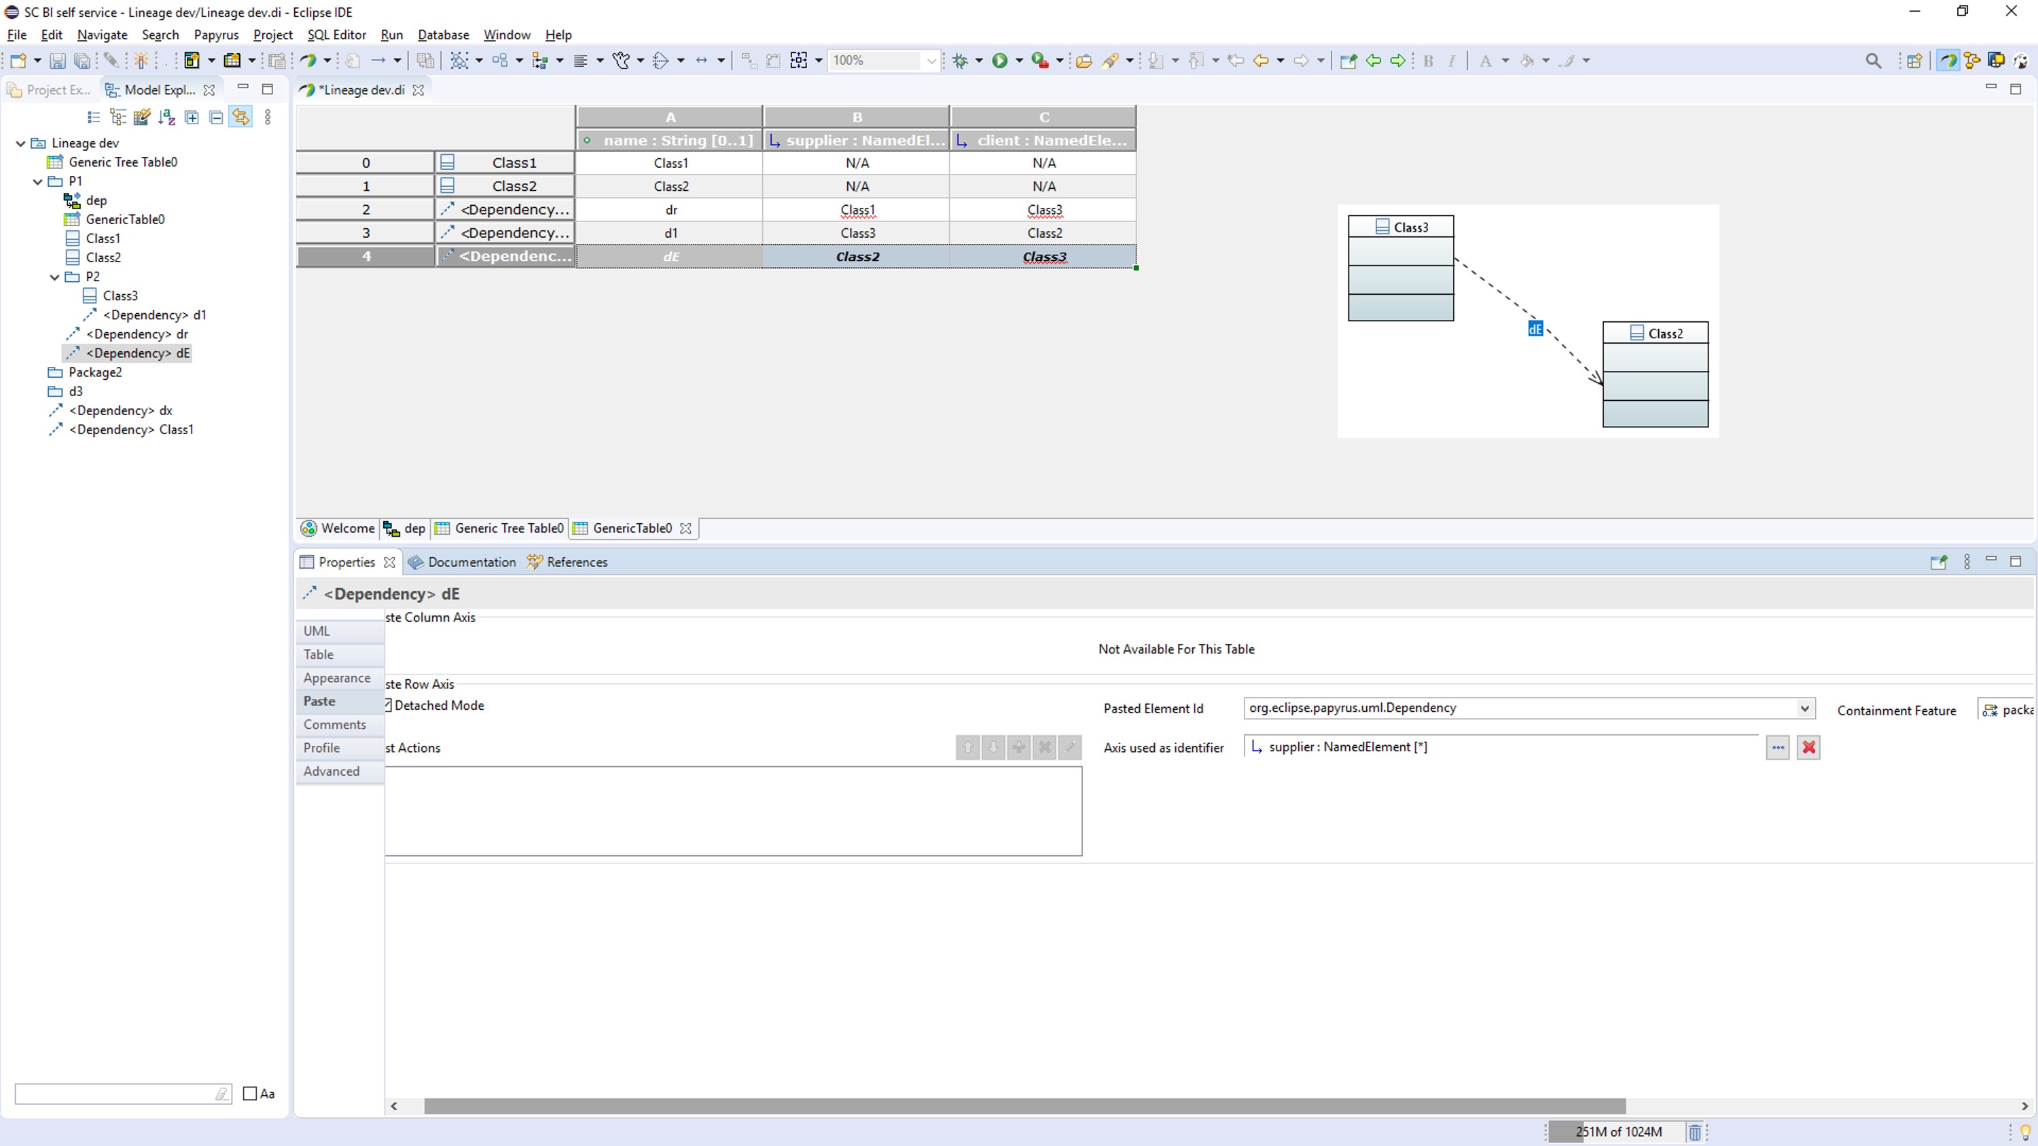2038x1146 pixels.
Task: Open the Open Perspective icon
Action: coord(1914,60)
